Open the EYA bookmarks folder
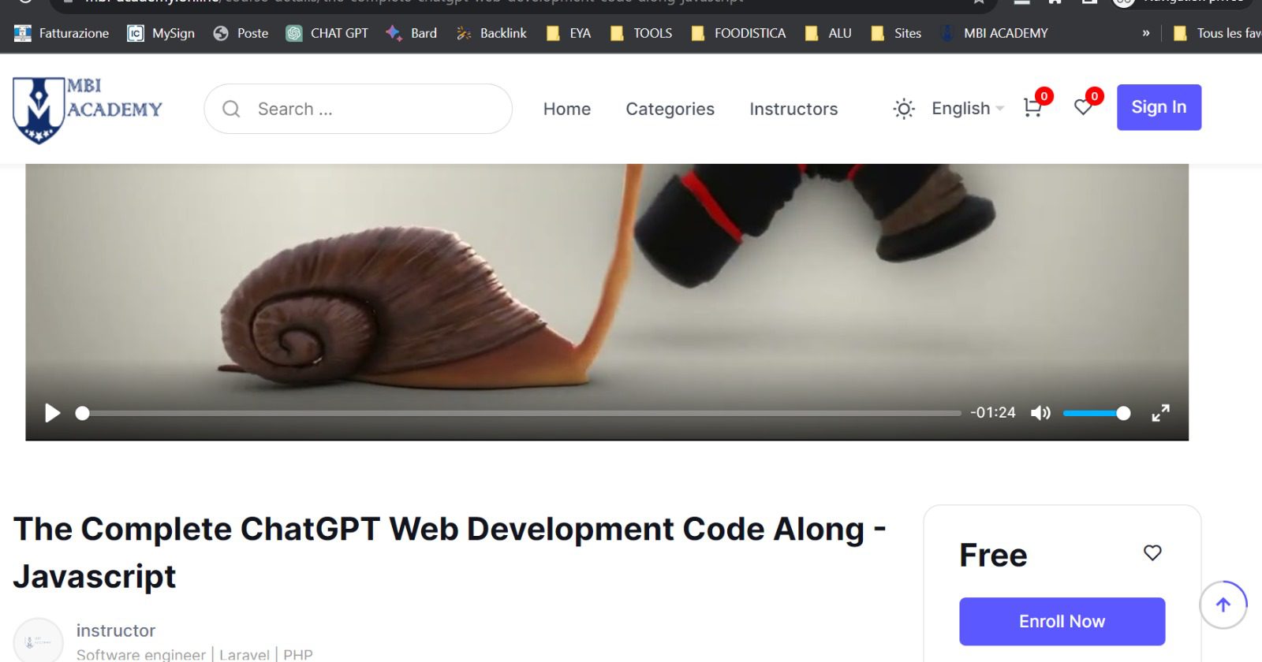This screenshot has width=1262, height=662. click(569, 33)
